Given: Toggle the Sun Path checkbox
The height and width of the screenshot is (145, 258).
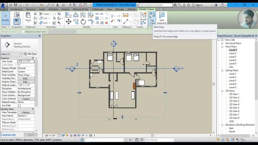Looking at the screenshot, I should point(19,106).
